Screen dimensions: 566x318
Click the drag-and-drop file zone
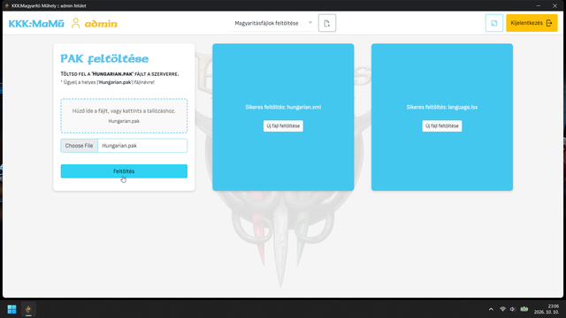tap(124, 116)
